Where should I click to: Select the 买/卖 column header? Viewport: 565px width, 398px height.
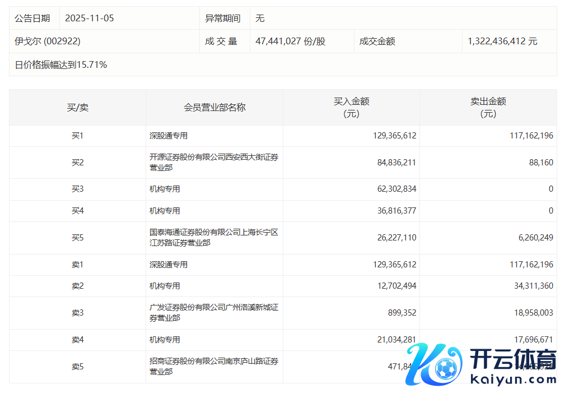pos(77,107)
